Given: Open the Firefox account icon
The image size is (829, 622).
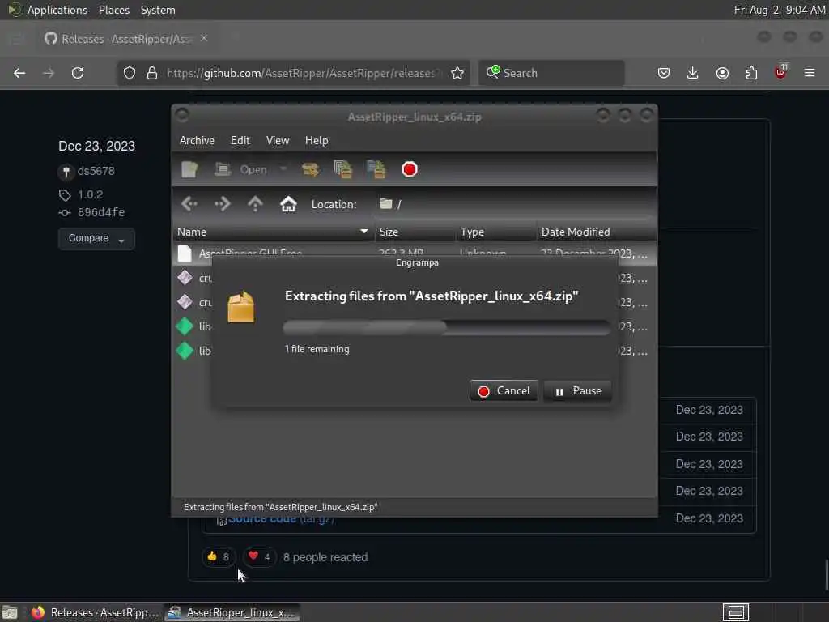Looking at the screenshot, I should coord(722,73).
